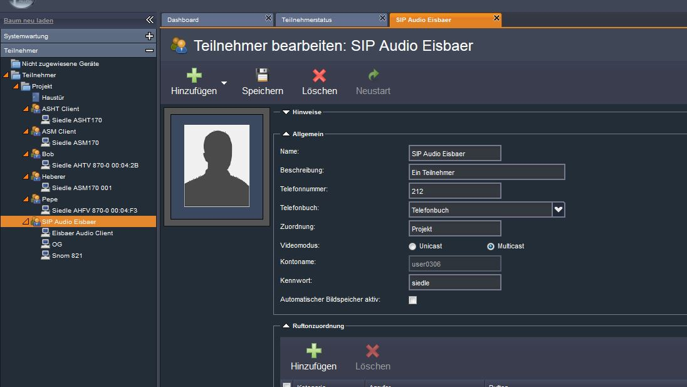Click the Neustart green arrow icon
This screenshot has width=687, height=387.
click(x=374, y=75)
